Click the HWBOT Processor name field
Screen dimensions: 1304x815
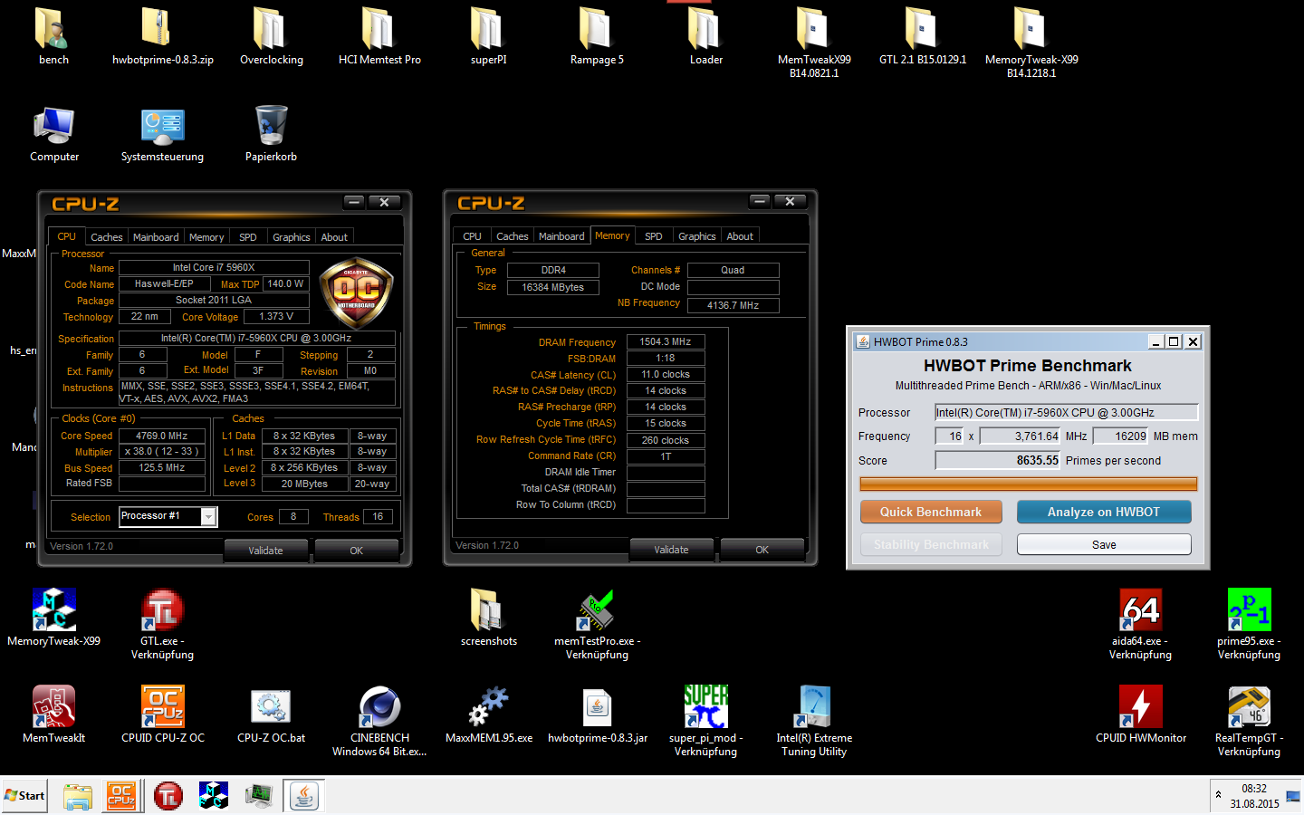coord(1066,412)
